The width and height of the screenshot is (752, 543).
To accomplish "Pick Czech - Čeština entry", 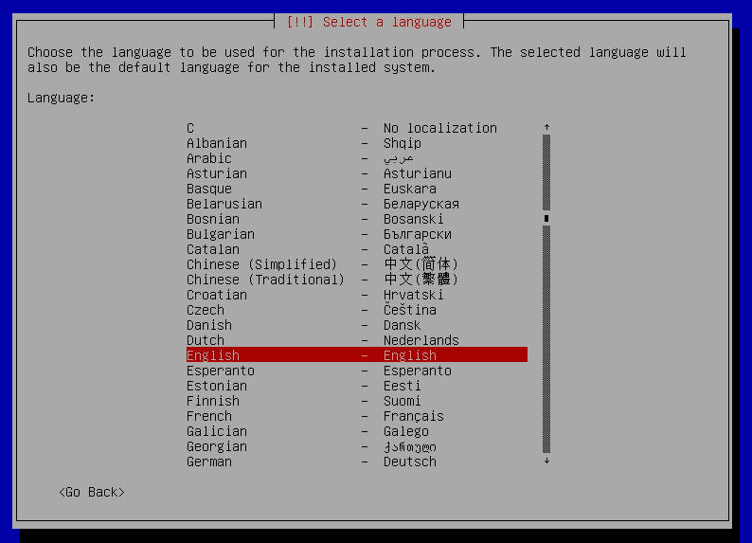I will click(x=357, y=310).
